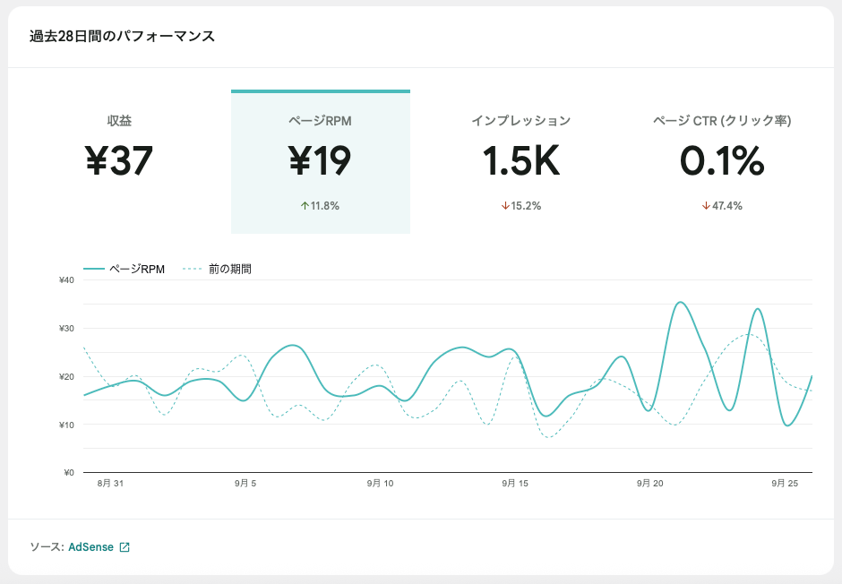This screenshot has width=842, height=584.
Task: Select the ページRPM metric card heading
Action: pos(320,120)
